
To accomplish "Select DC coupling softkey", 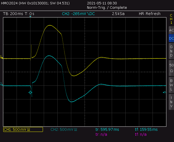I will pos(171,38).
